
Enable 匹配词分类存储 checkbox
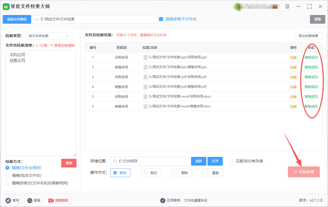[232, 161]
